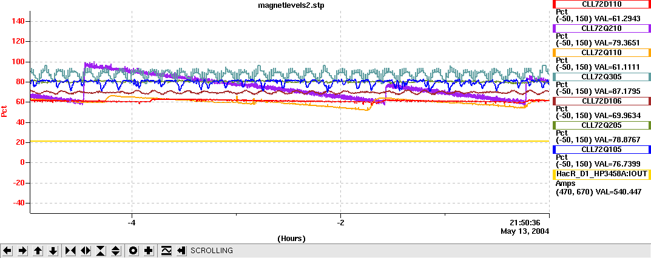Select the CLL72Q305 teal legend entry
The width and height of the screenshot is (651, 258).
pos(601,77)
